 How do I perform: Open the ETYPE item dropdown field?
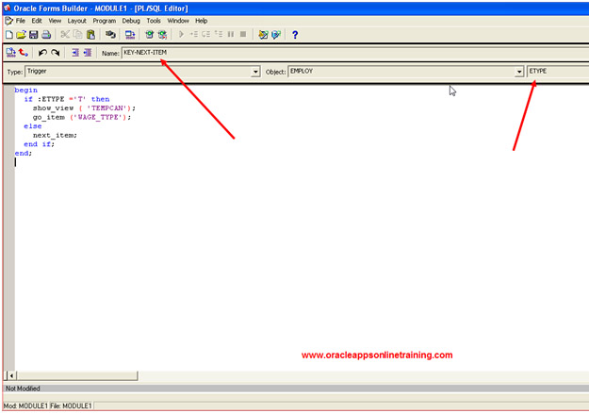(x=556, y=72)
